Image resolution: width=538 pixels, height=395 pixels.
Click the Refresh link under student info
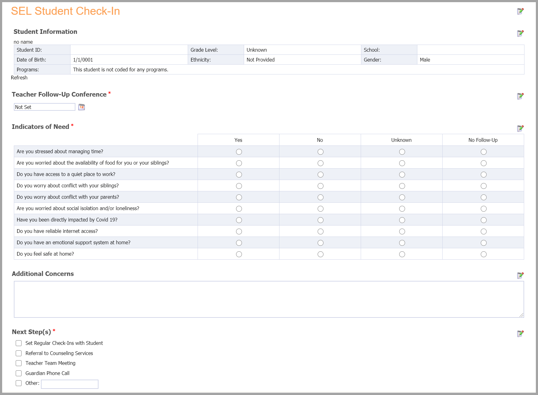click(19, 78)
